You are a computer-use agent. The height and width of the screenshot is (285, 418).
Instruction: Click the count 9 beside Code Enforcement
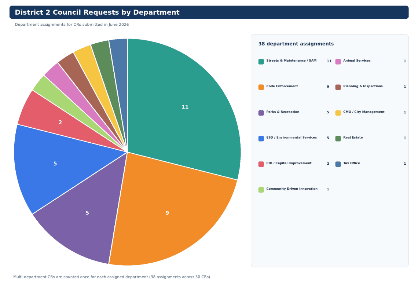[328, 87]
